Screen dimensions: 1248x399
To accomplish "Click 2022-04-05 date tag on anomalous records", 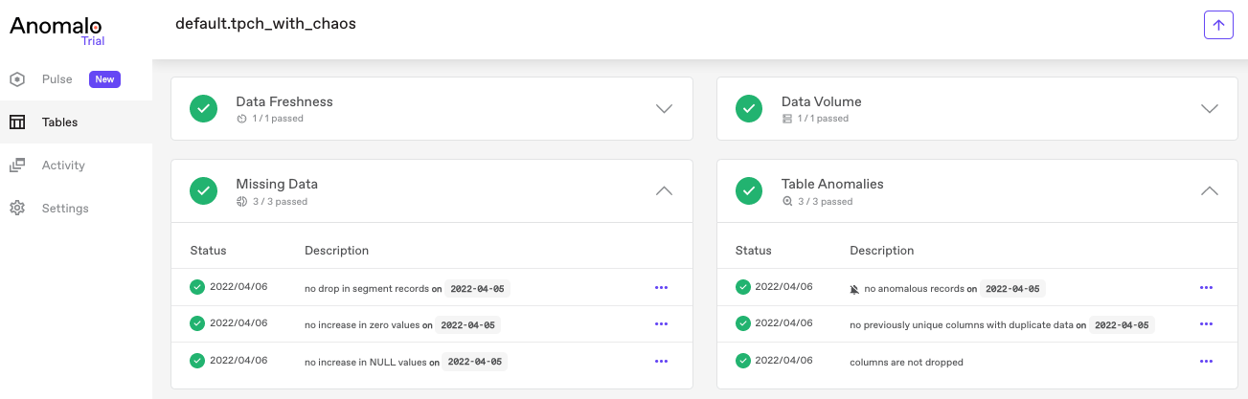I will point(1011,288).
